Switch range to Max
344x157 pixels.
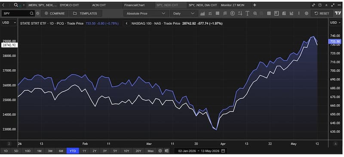[151, 151]
